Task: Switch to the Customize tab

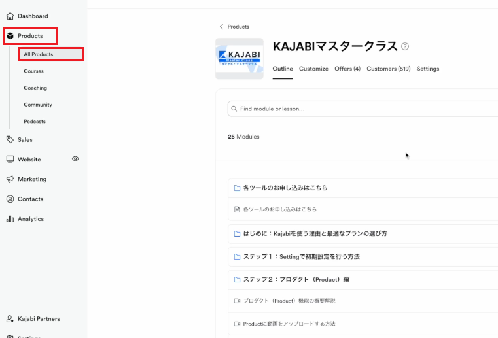Action: tap(313, 69)
